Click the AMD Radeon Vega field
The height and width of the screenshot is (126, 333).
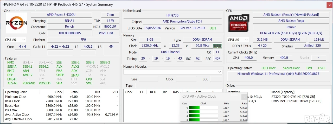point(291,21)
